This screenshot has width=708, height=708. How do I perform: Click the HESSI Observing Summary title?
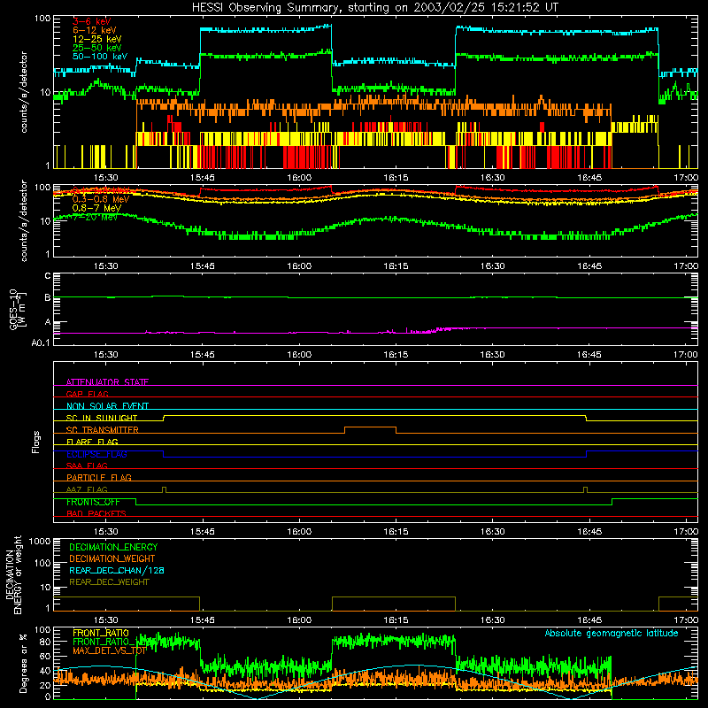click(374, 7)
